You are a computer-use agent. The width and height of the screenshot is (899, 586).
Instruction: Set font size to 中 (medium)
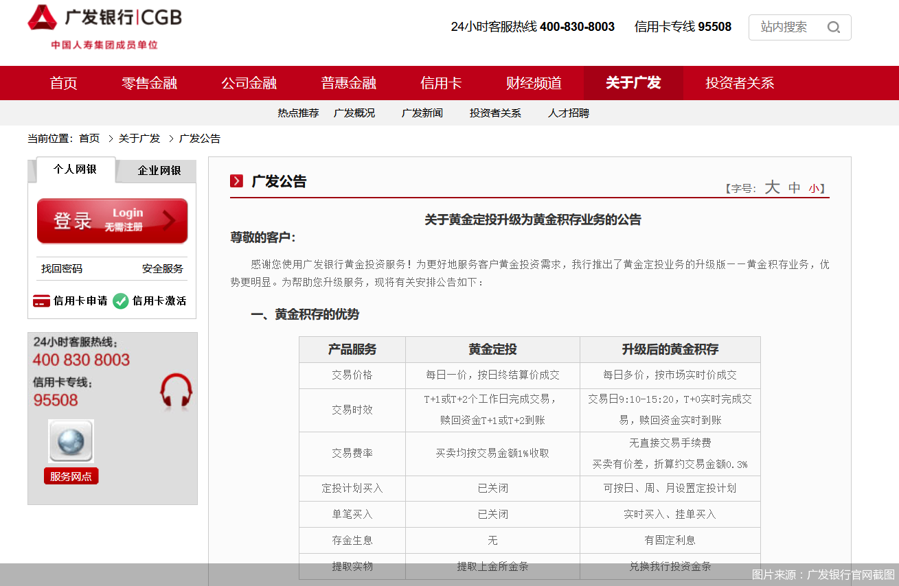coord(795,188)
